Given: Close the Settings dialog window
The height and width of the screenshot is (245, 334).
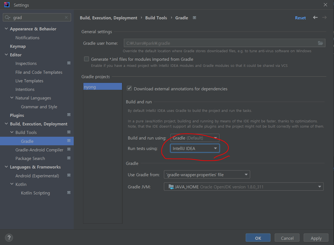Looking at the screenshot, I should 326,5.
